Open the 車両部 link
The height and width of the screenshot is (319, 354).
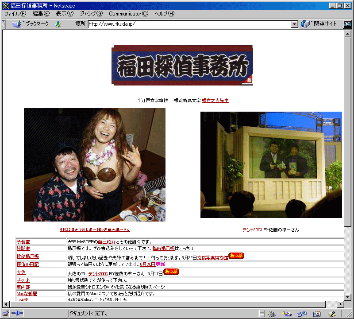23,287
